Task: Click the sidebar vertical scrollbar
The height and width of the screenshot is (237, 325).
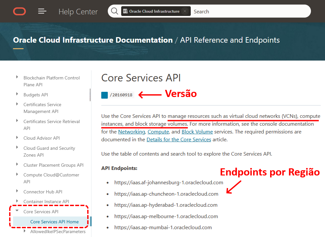Action: [x=90, y=95]
